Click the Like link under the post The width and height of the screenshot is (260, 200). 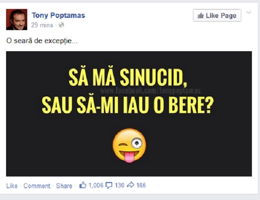(12, 186)
